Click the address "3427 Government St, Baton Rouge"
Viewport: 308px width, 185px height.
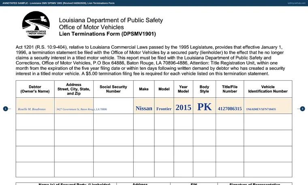pyautogui.click(x=76, y=109)
